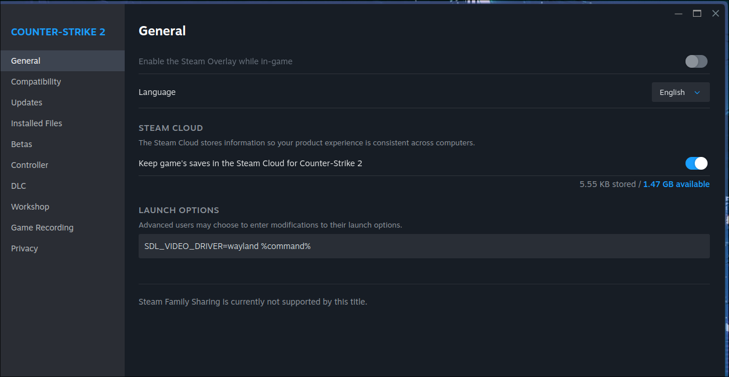Select the Betas section

pyautogui.click(x=62, y=144)
